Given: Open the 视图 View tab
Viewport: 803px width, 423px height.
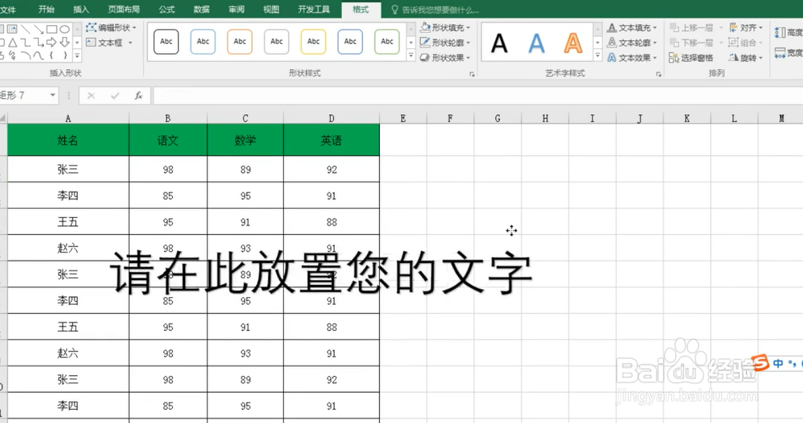Looking at the screenshot, I should [272, 9].
